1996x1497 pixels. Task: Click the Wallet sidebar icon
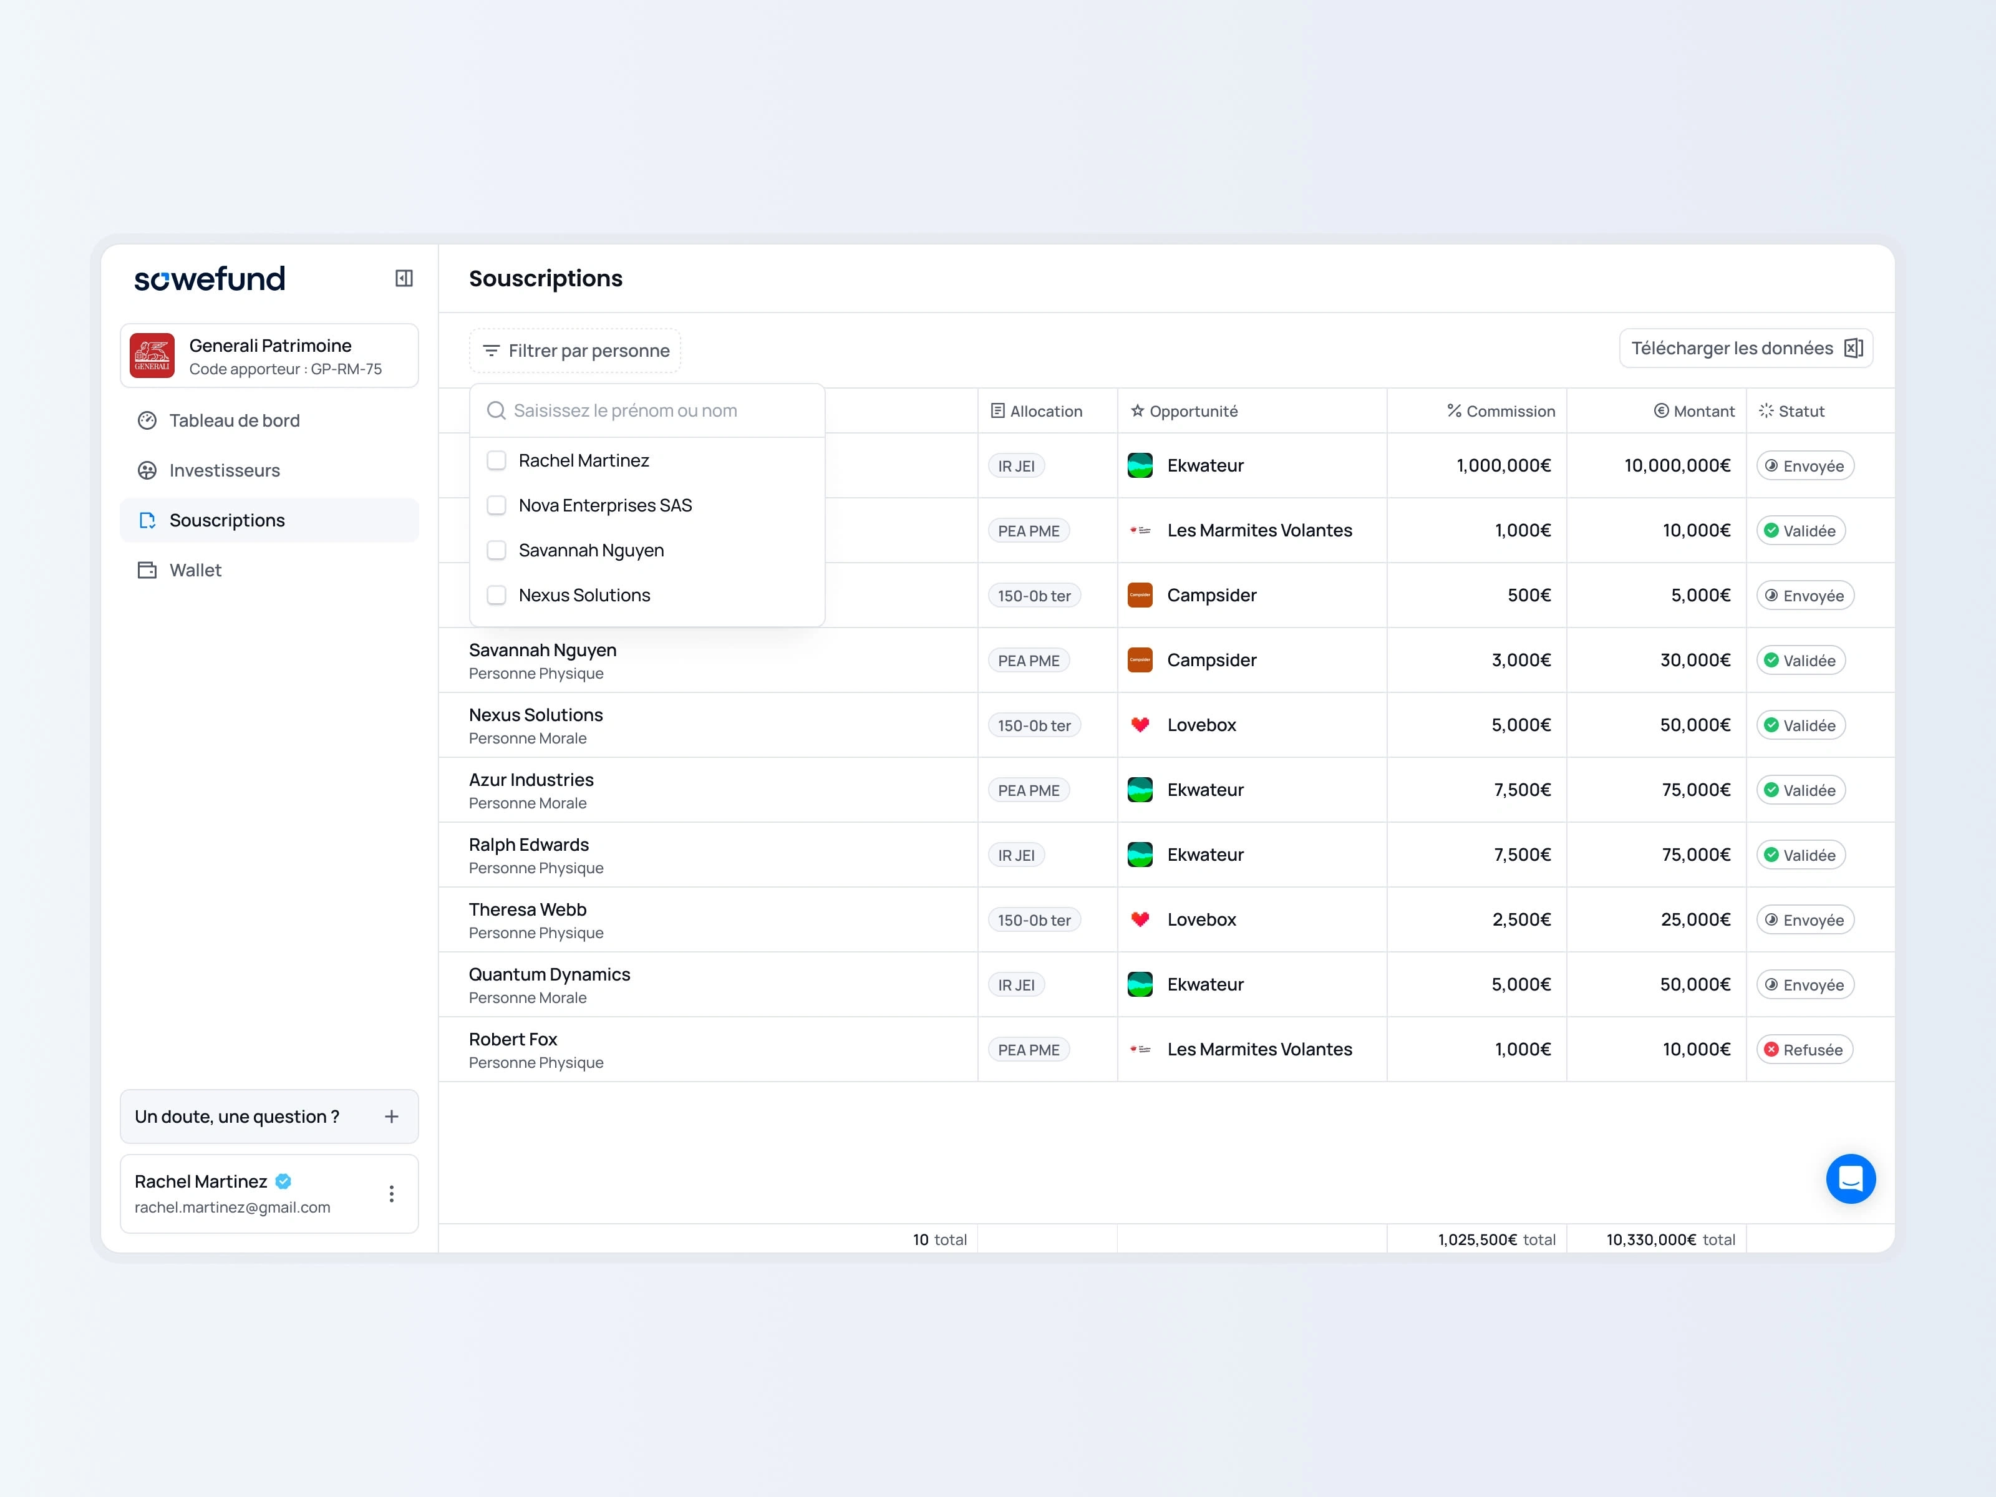(x=147, y=570)
